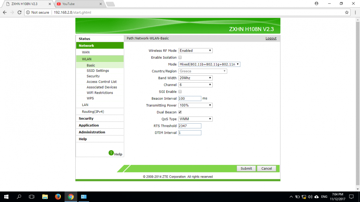Viewport: 360px width, 202px height.
Task: Click the green Help icon in sidebar
Action: pos(111,153)
